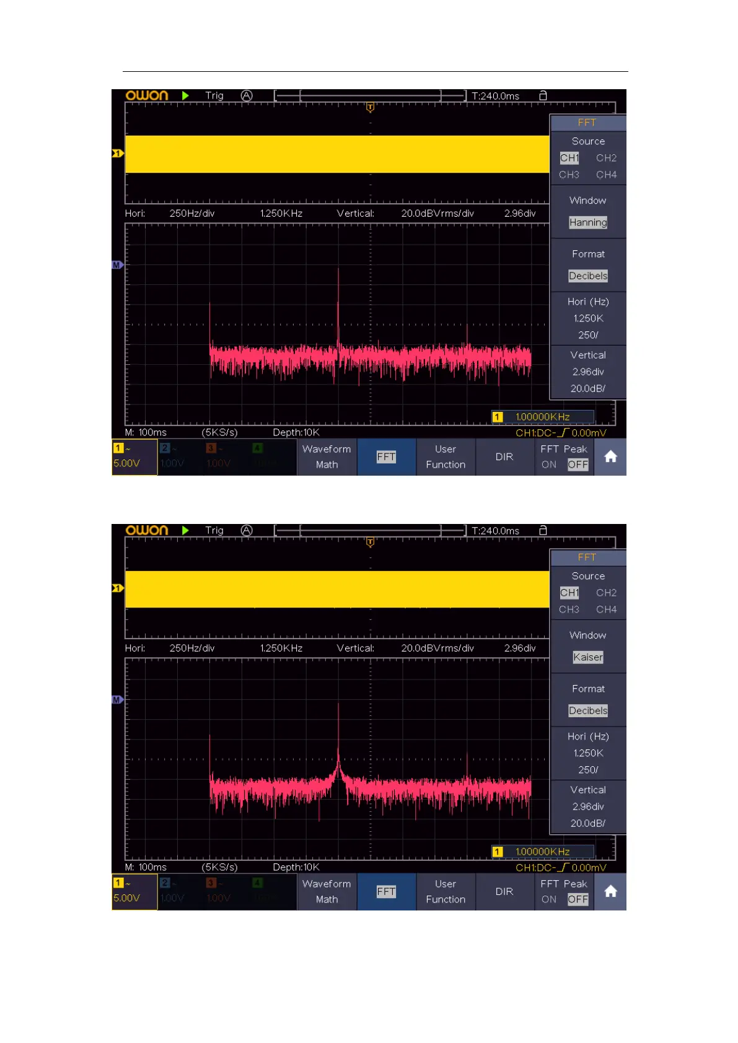Select CH2 source on the Hanning screen
The image size is (738, 1043).
pos(606,158)
